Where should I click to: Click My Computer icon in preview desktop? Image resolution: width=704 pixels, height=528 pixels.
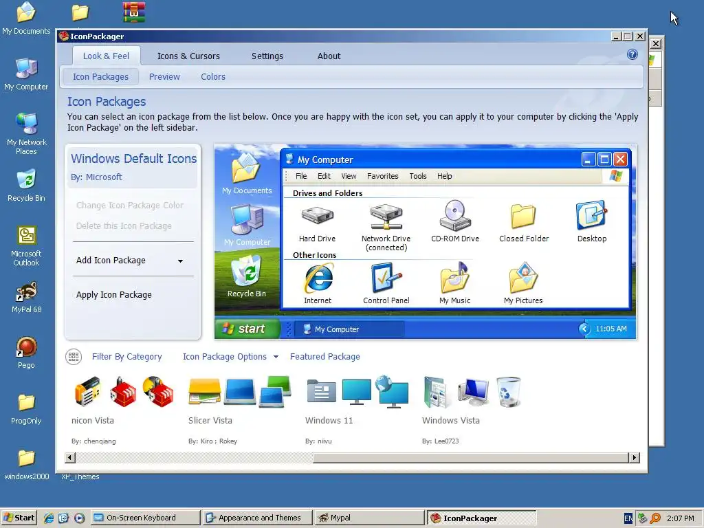[x=247, y=219]
